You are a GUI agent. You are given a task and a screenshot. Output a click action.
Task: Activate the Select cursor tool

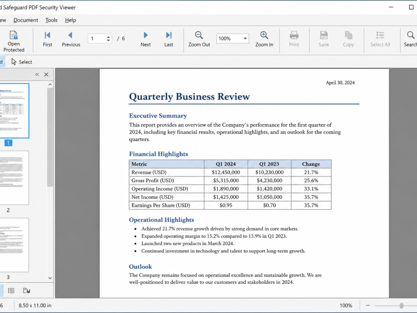[x=21, y=62]
